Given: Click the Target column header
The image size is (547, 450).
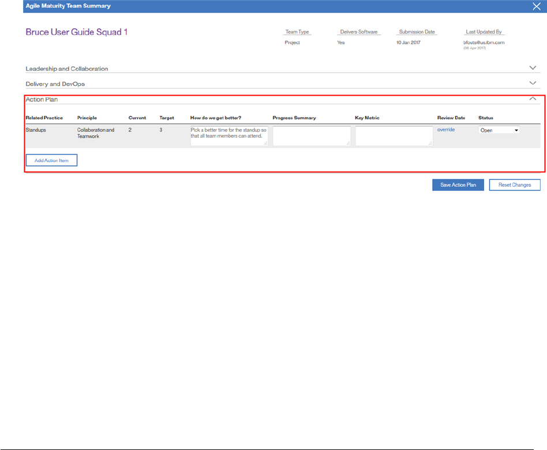Looking at the screenshot, I should click(167, 118).
